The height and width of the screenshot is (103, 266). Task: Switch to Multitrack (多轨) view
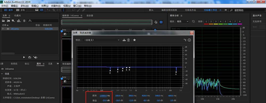pos(20,10)
